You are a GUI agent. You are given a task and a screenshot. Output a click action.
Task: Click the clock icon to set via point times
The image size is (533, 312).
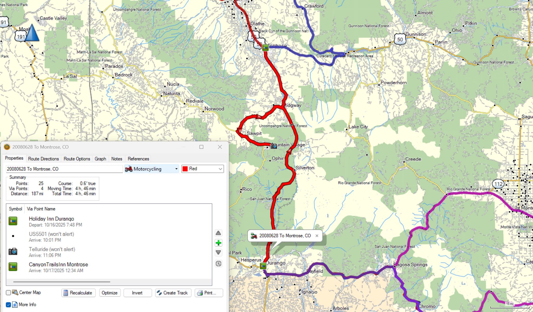[218, 264]
